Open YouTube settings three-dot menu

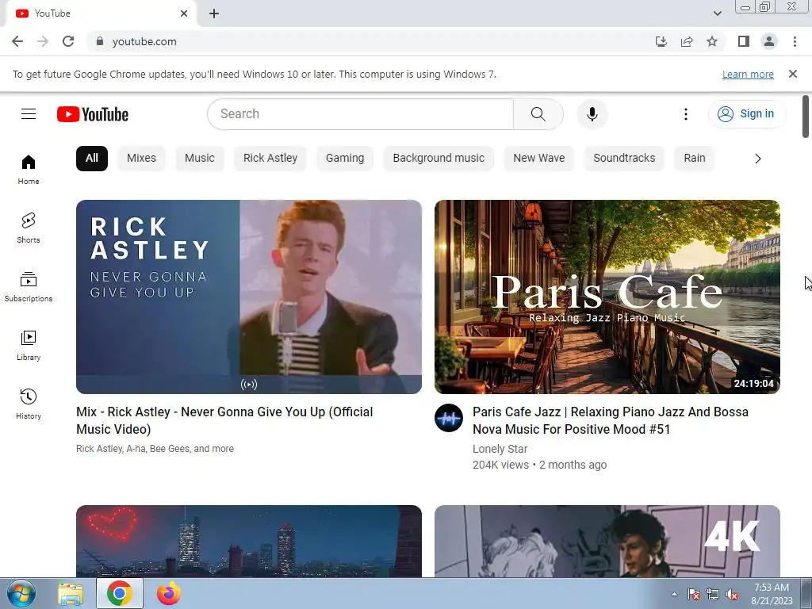(x=686, y=114)
